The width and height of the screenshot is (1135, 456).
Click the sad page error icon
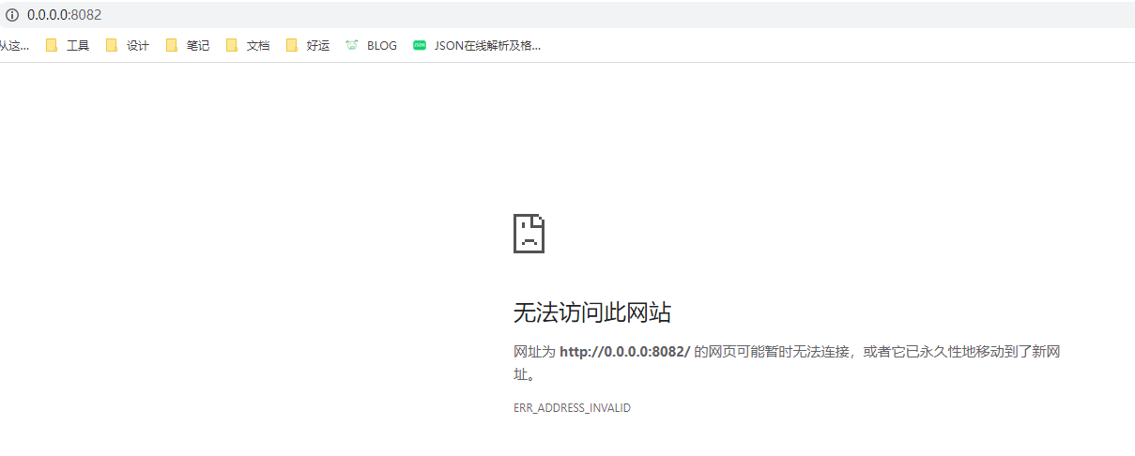pos(529,234)
